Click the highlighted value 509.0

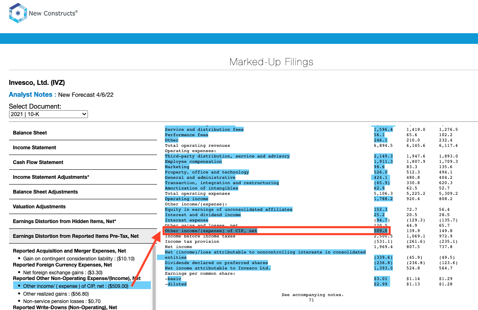point(381,230)
